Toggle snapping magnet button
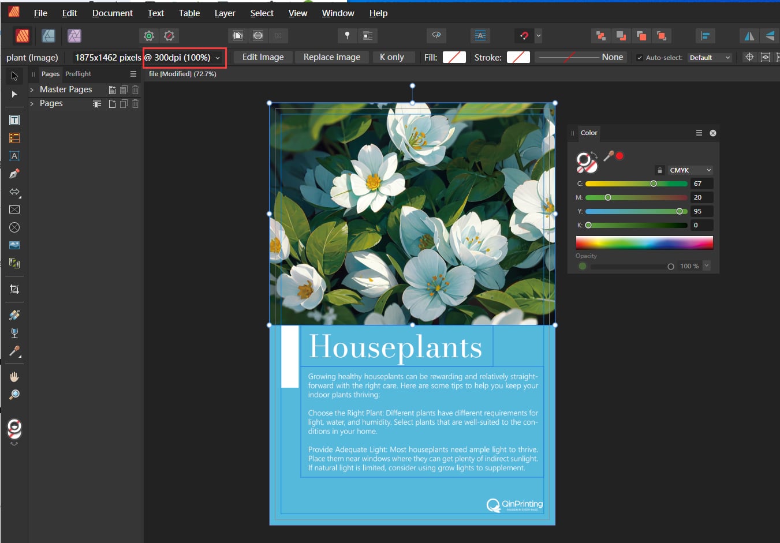780x543 pixels. click(x=524, y=36)
